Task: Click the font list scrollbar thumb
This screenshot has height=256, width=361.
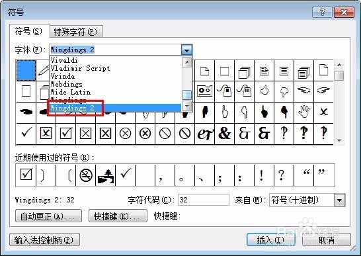Action: pyautogui.click(x=186, y=95)
